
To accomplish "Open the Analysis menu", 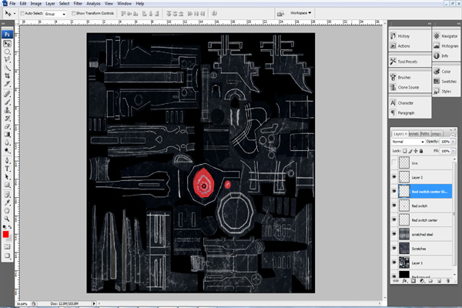I will 93,4.
